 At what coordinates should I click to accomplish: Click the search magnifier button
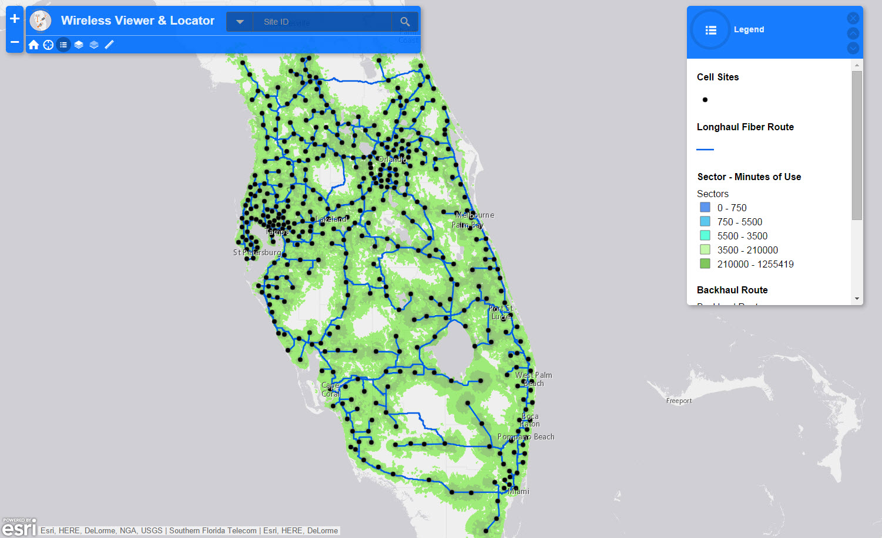405,22
